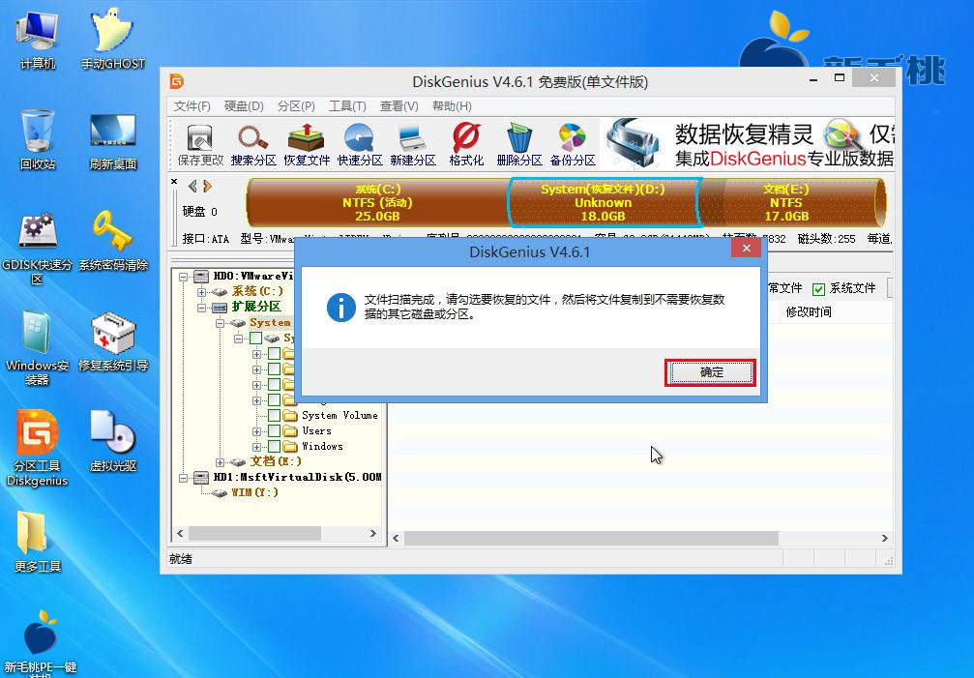Select the 系统(C:) label in the tree
The image size is (974, 678).
257,291
